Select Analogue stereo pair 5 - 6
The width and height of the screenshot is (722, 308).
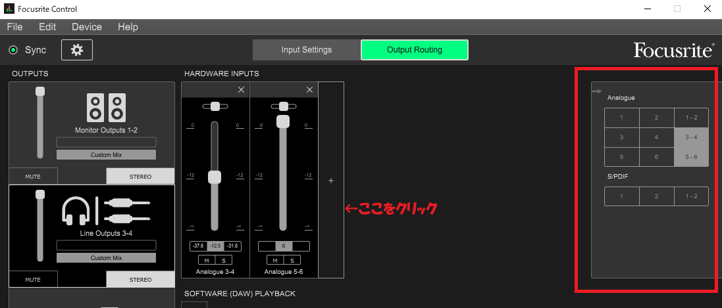click(x=691, y=157)
